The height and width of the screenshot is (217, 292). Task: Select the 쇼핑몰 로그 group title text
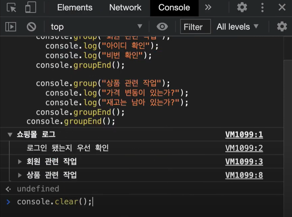(36, 134)
